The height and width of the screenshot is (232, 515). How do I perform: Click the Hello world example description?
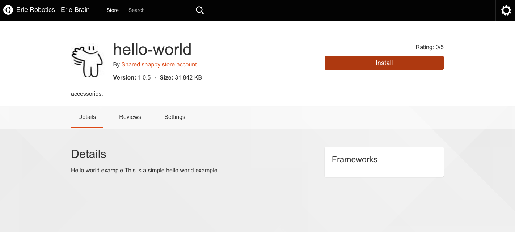[x=145, y=170]
